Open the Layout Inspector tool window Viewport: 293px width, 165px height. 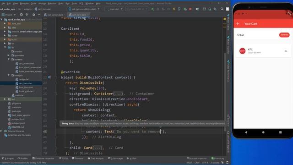coord(197,158)
